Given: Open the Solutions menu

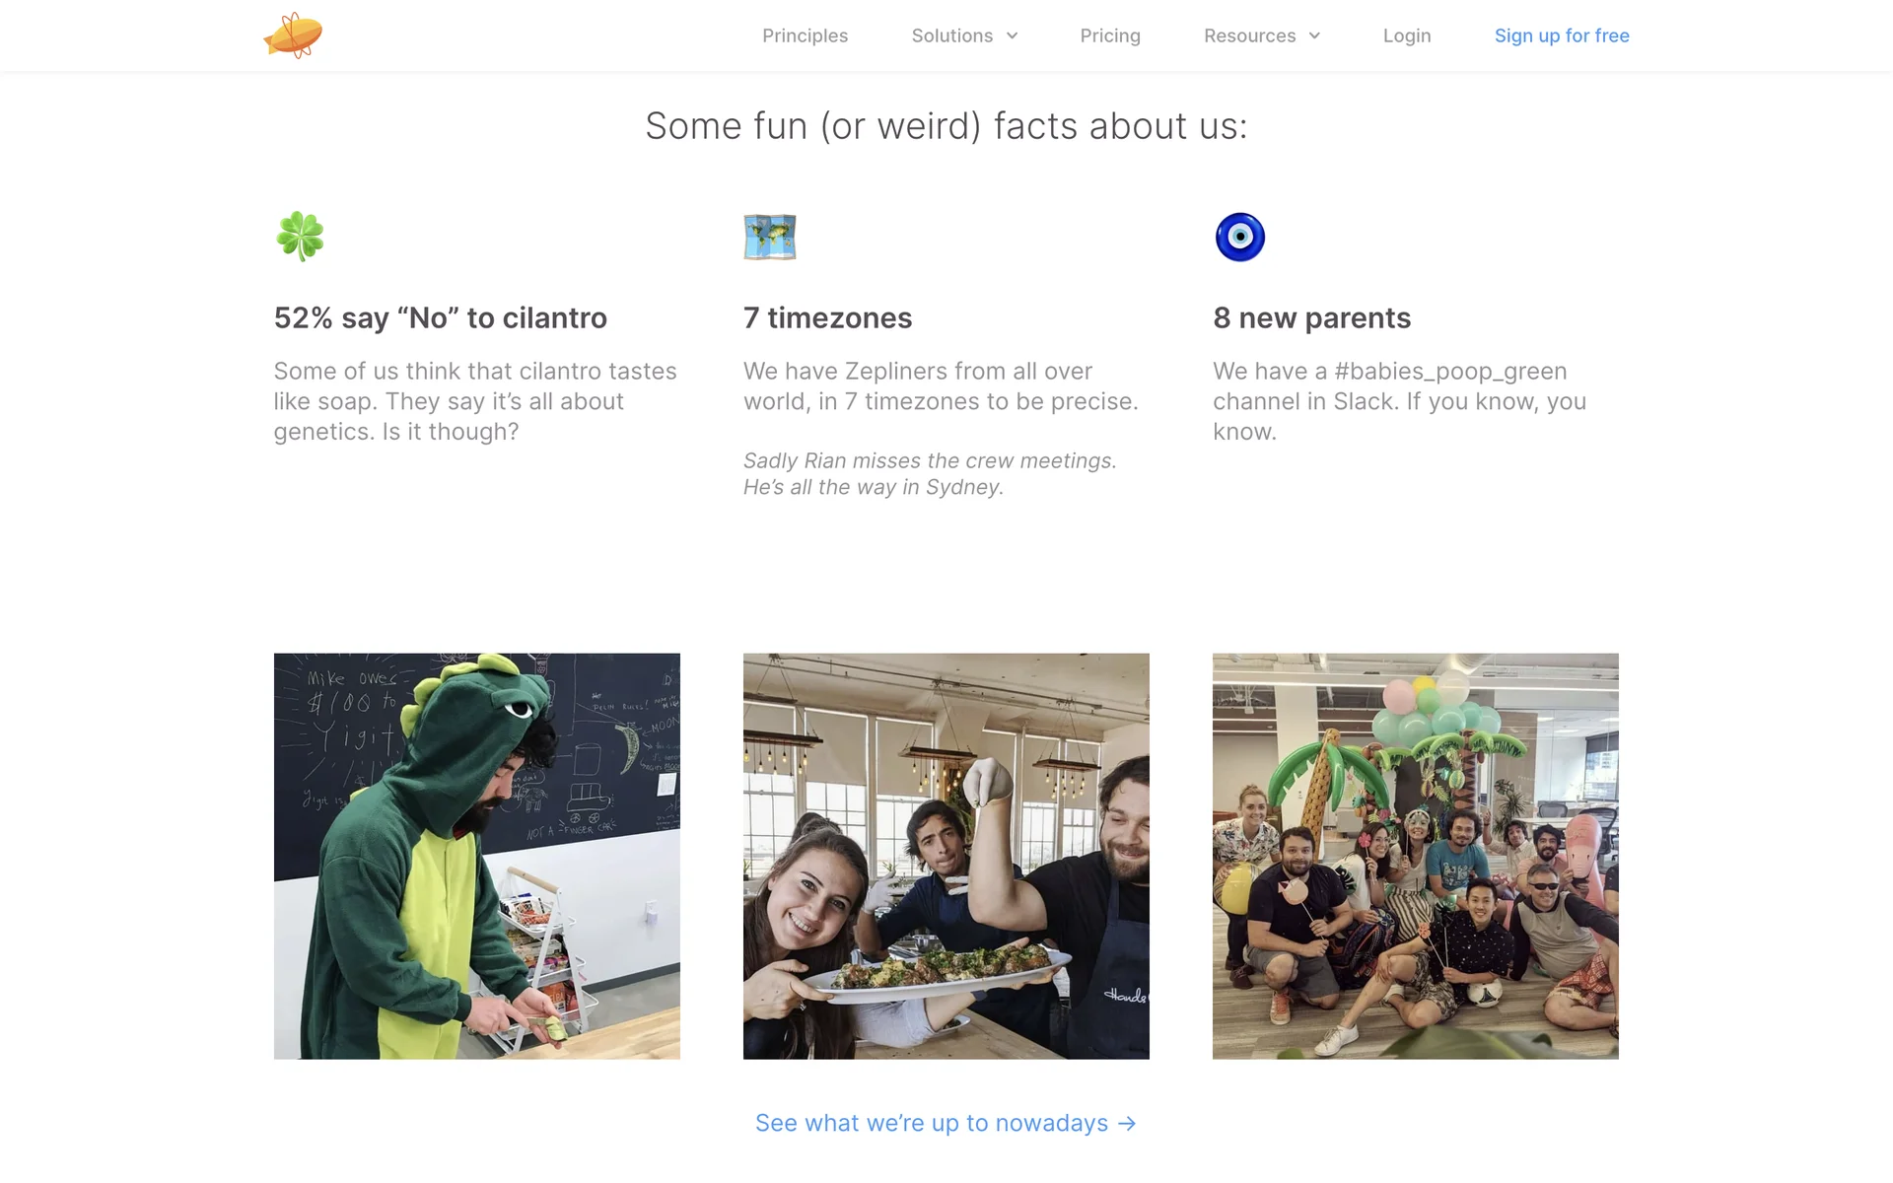Looking at the screenshot, I should 951,35.
